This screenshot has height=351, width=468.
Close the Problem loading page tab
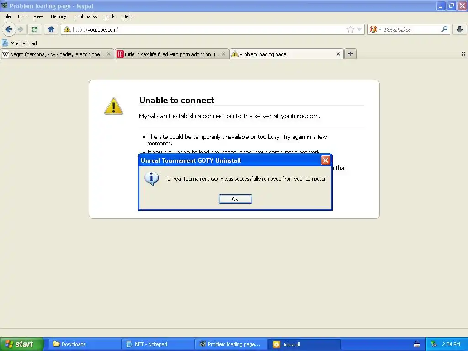coord(338,54)
